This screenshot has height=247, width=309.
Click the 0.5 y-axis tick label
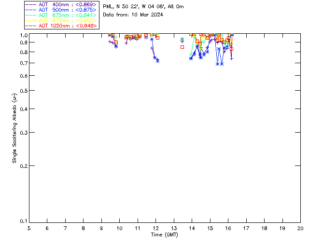24,91
